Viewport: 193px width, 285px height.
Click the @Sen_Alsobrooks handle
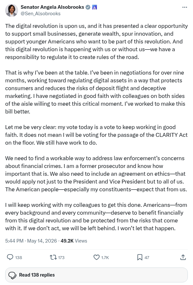tap(41, 14)
